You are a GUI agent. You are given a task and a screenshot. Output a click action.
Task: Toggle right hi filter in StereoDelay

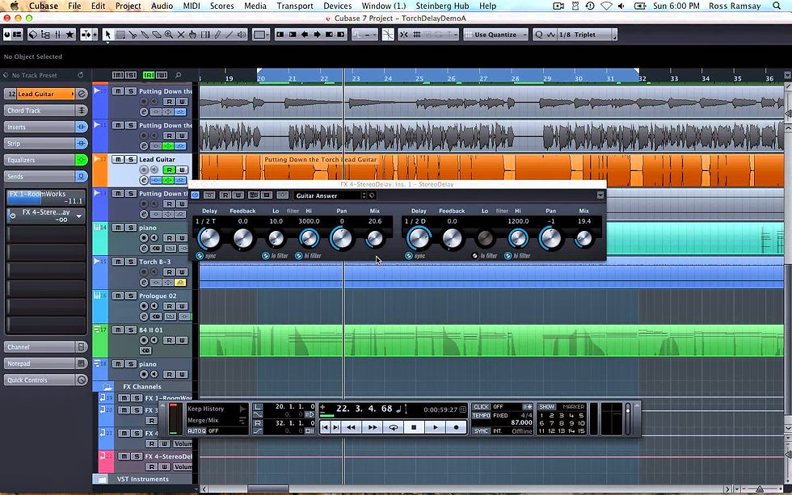click(508, 256)
